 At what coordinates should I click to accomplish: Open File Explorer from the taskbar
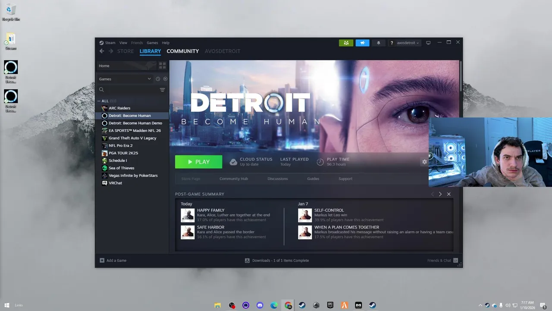pos(218,305)
